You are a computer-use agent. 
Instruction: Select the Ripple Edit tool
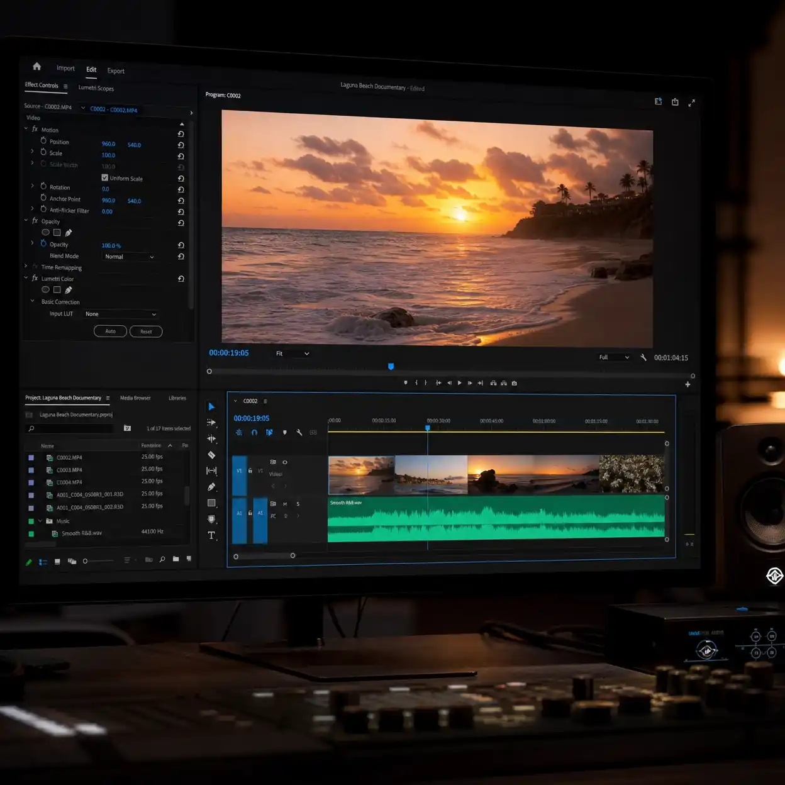coord(211,438)
